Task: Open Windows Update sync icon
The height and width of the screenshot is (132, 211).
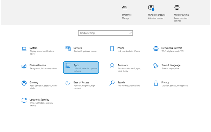Action: [x=151, y=8]
